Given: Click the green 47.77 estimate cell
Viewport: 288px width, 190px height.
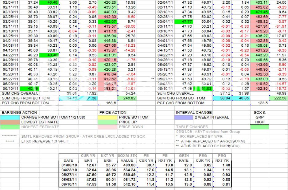Looking at the screenshot, I should pyautogui.click(x=183, y=21).
